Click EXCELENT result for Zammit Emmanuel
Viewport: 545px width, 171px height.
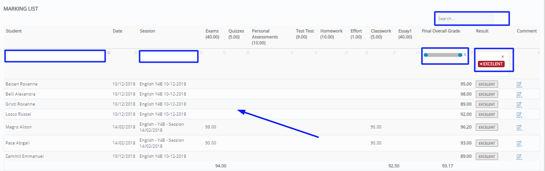487,156
